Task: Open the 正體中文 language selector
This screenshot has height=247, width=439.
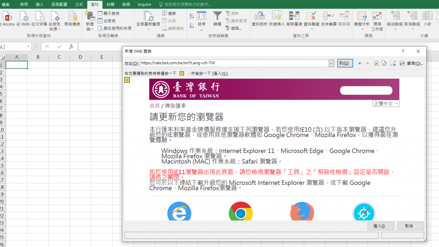Action: 386,104
